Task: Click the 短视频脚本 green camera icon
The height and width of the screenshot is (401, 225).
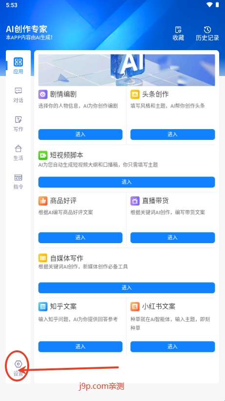Action: 43,155
